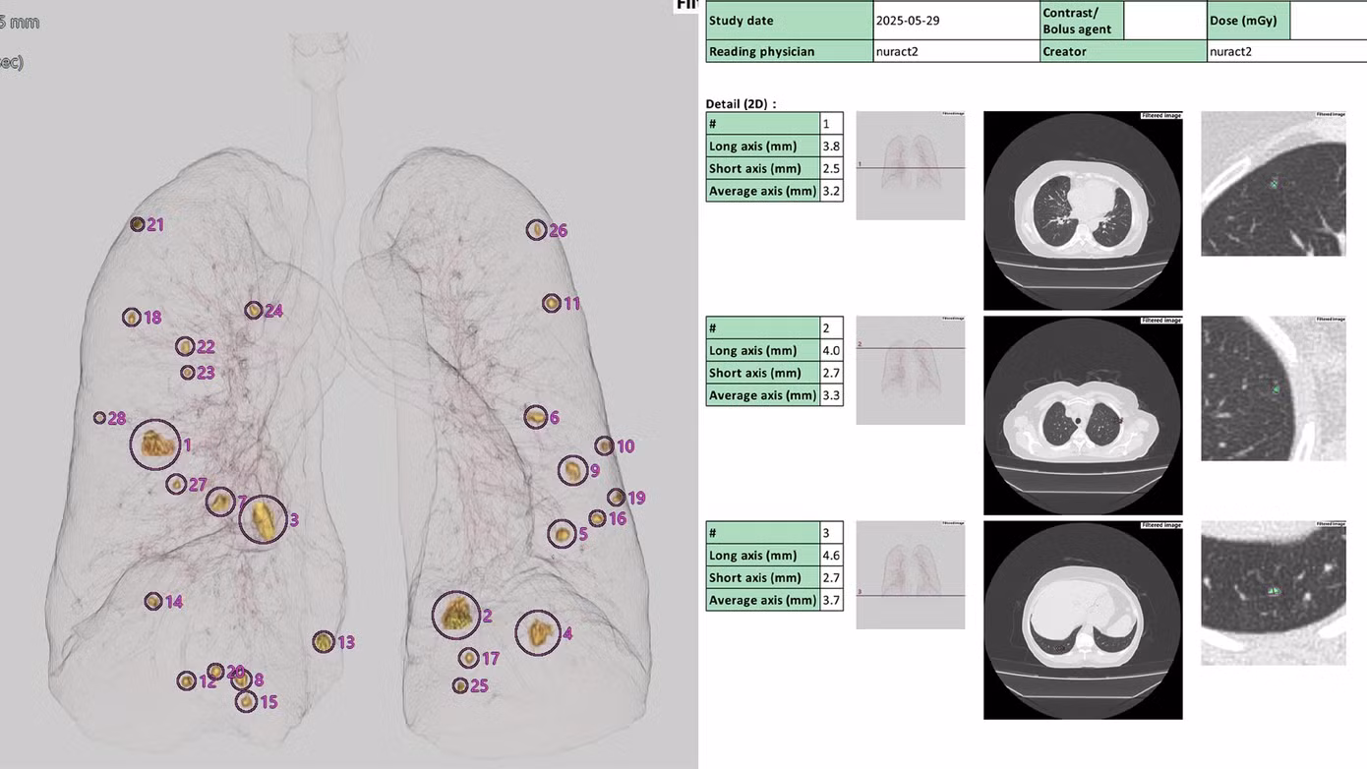Click the "Dose (mGy)" header cell
This screenshot has width=1367, height=769.
pyautogui.click(x=1248, y=21)
